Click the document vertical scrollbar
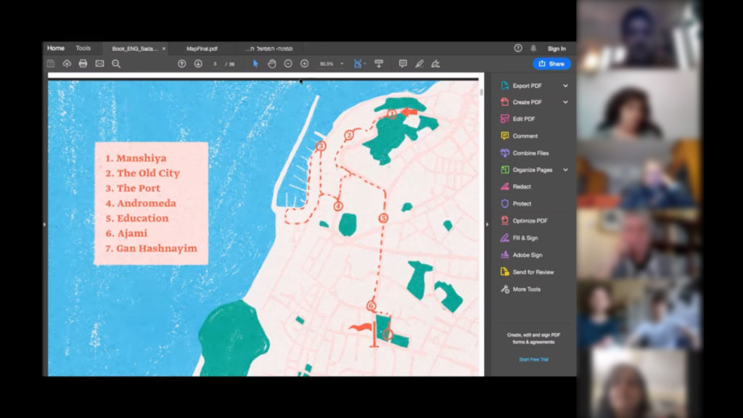 482,92
